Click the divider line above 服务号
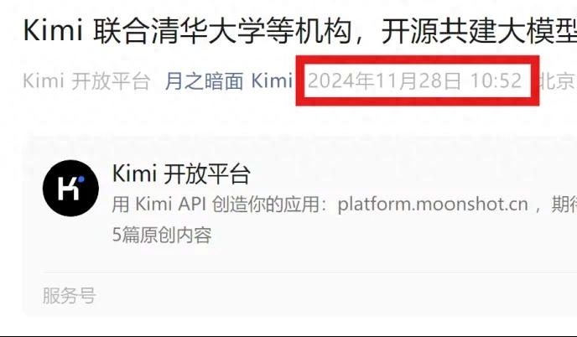Image resolution: width=577 pixels, height=337 pixels. [x=309, y=272]
